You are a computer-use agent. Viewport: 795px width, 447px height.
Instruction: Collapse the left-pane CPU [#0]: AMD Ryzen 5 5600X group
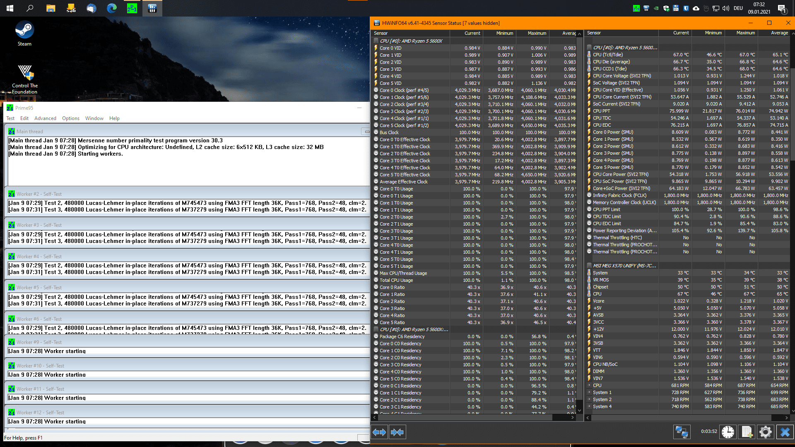click(376, 41)
